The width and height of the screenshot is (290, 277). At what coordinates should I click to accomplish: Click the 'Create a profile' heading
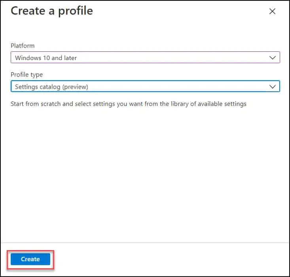[52, 11]
